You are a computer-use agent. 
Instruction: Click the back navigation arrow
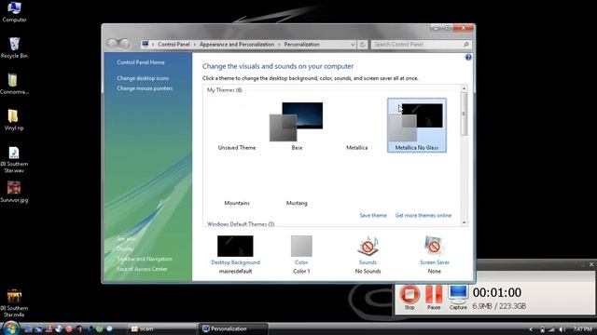113,44
